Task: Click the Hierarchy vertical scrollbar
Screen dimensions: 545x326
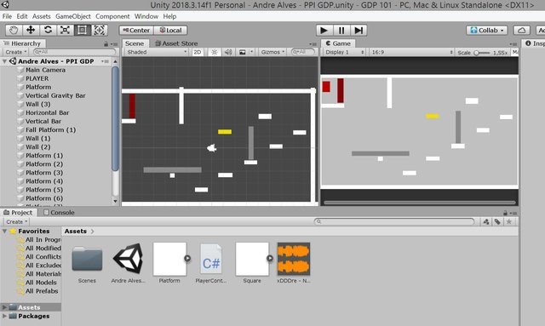Action: (115, 118)
